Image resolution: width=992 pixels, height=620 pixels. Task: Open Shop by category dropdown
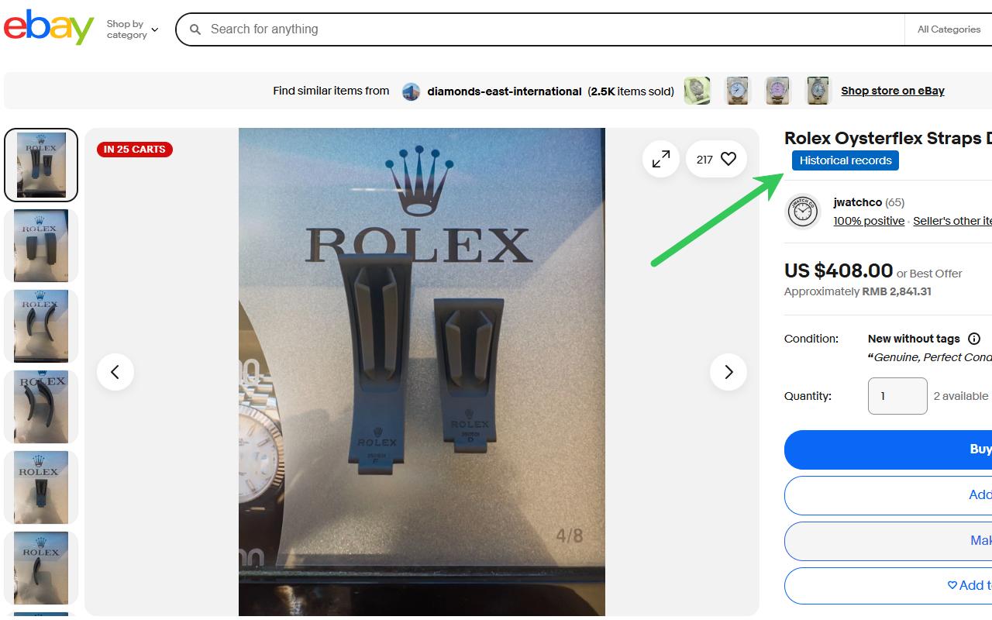(x=132, y=29)
